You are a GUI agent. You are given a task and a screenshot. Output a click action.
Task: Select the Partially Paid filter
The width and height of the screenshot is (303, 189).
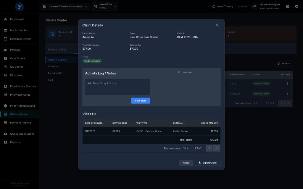[55, 73]
